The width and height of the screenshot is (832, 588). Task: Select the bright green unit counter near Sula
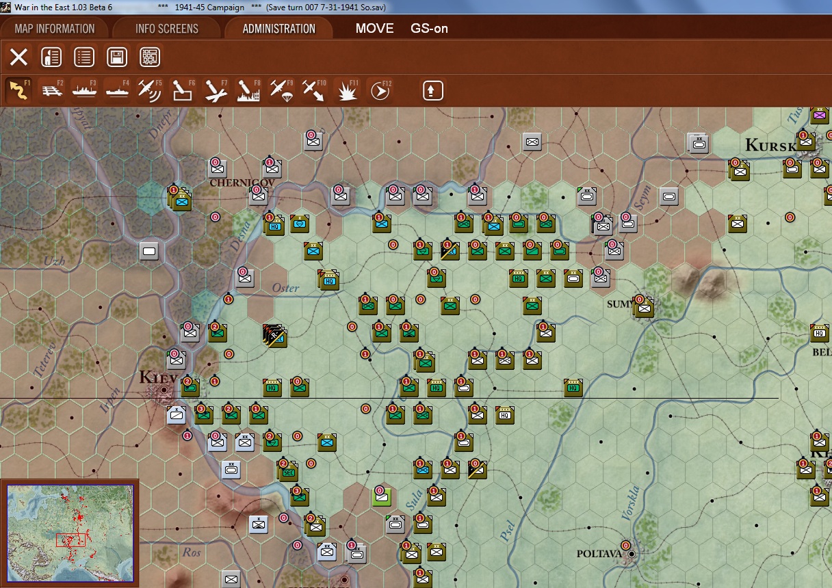(381, 496)
